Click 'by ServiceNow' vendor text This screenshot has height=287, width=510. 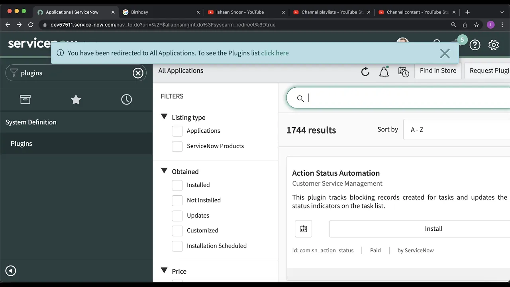tap(416, 250)
